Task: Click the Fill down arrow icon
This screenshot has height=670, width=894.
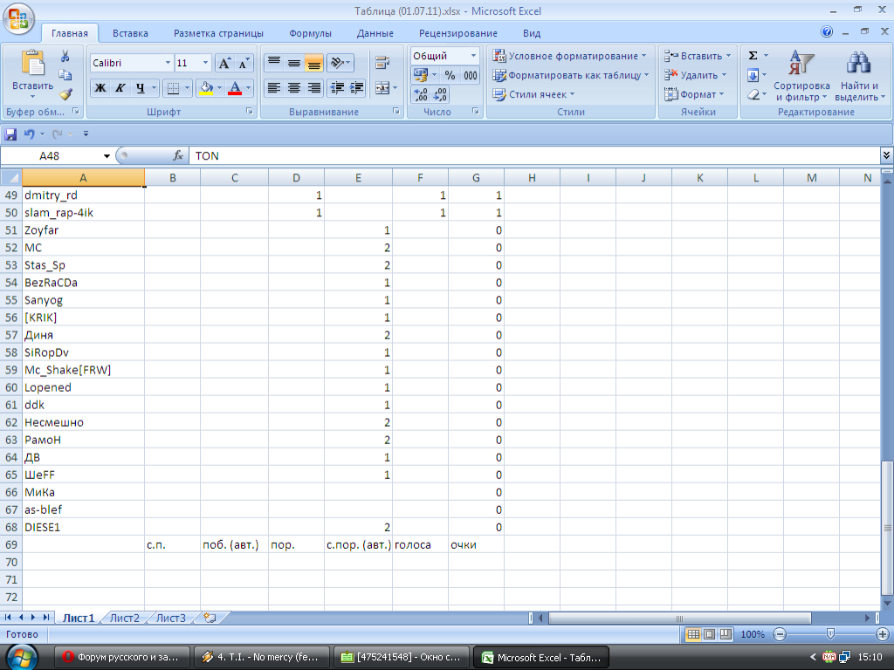Action: click(x=753, y=75)
